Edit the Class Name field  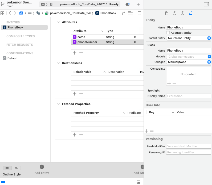click(x=189, y=51)
